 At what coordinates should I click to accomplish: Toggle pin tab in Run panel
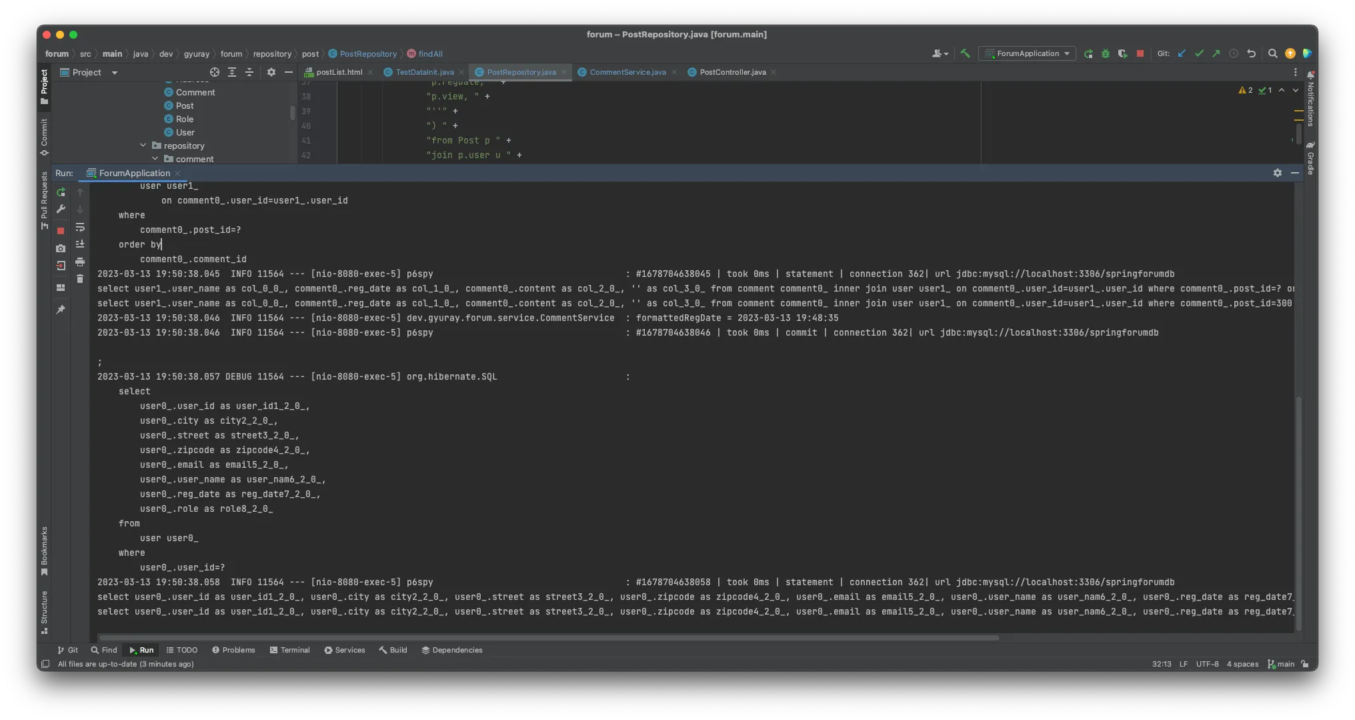tap(61, 310)
